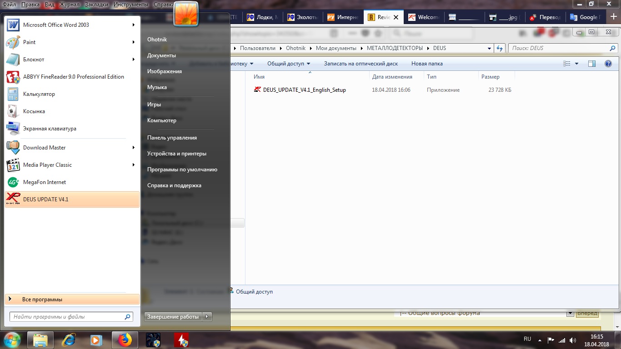
Task: Open the Закладки menu in Firefox
Action: (x=96, y=5)
